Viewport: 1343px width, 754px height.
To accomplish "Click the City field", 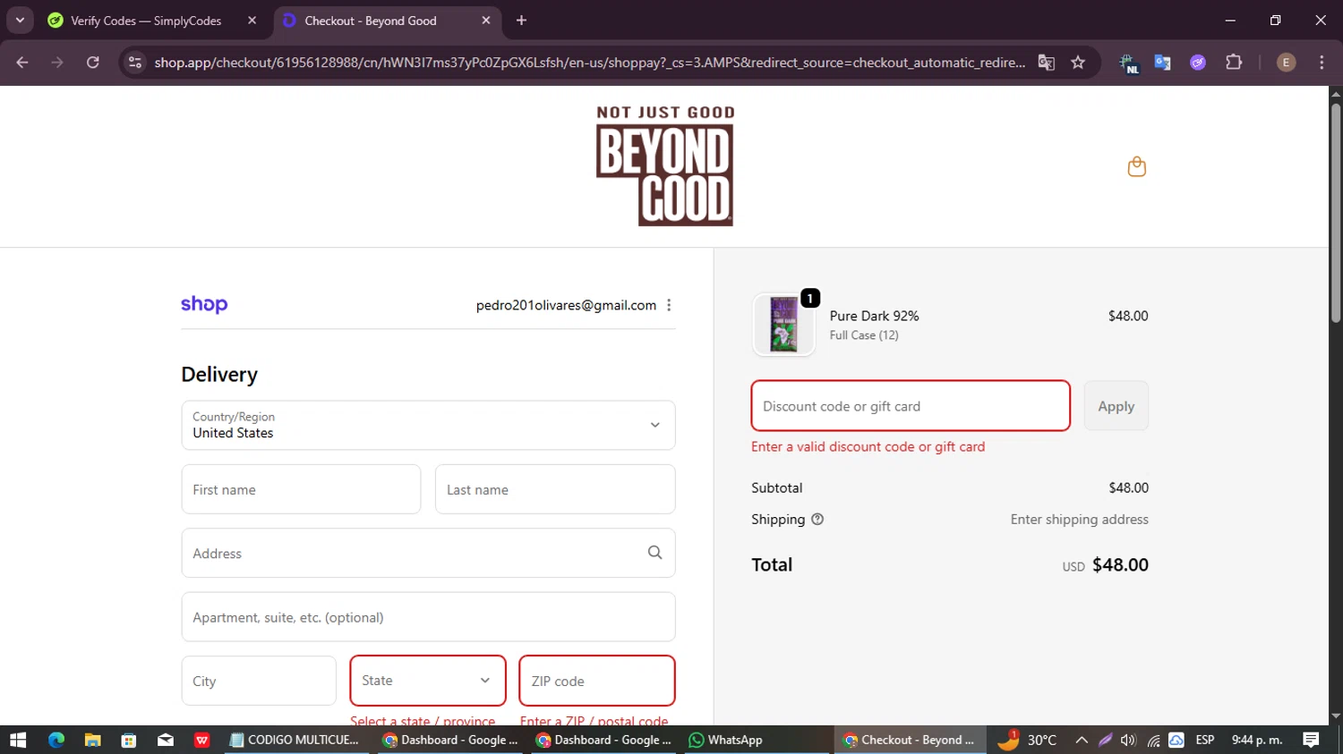I will click(259, 681).
